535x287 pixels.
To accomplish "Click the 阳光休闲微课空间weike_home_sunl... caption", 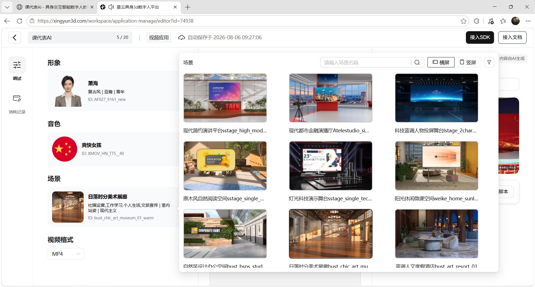I will 436,199.
